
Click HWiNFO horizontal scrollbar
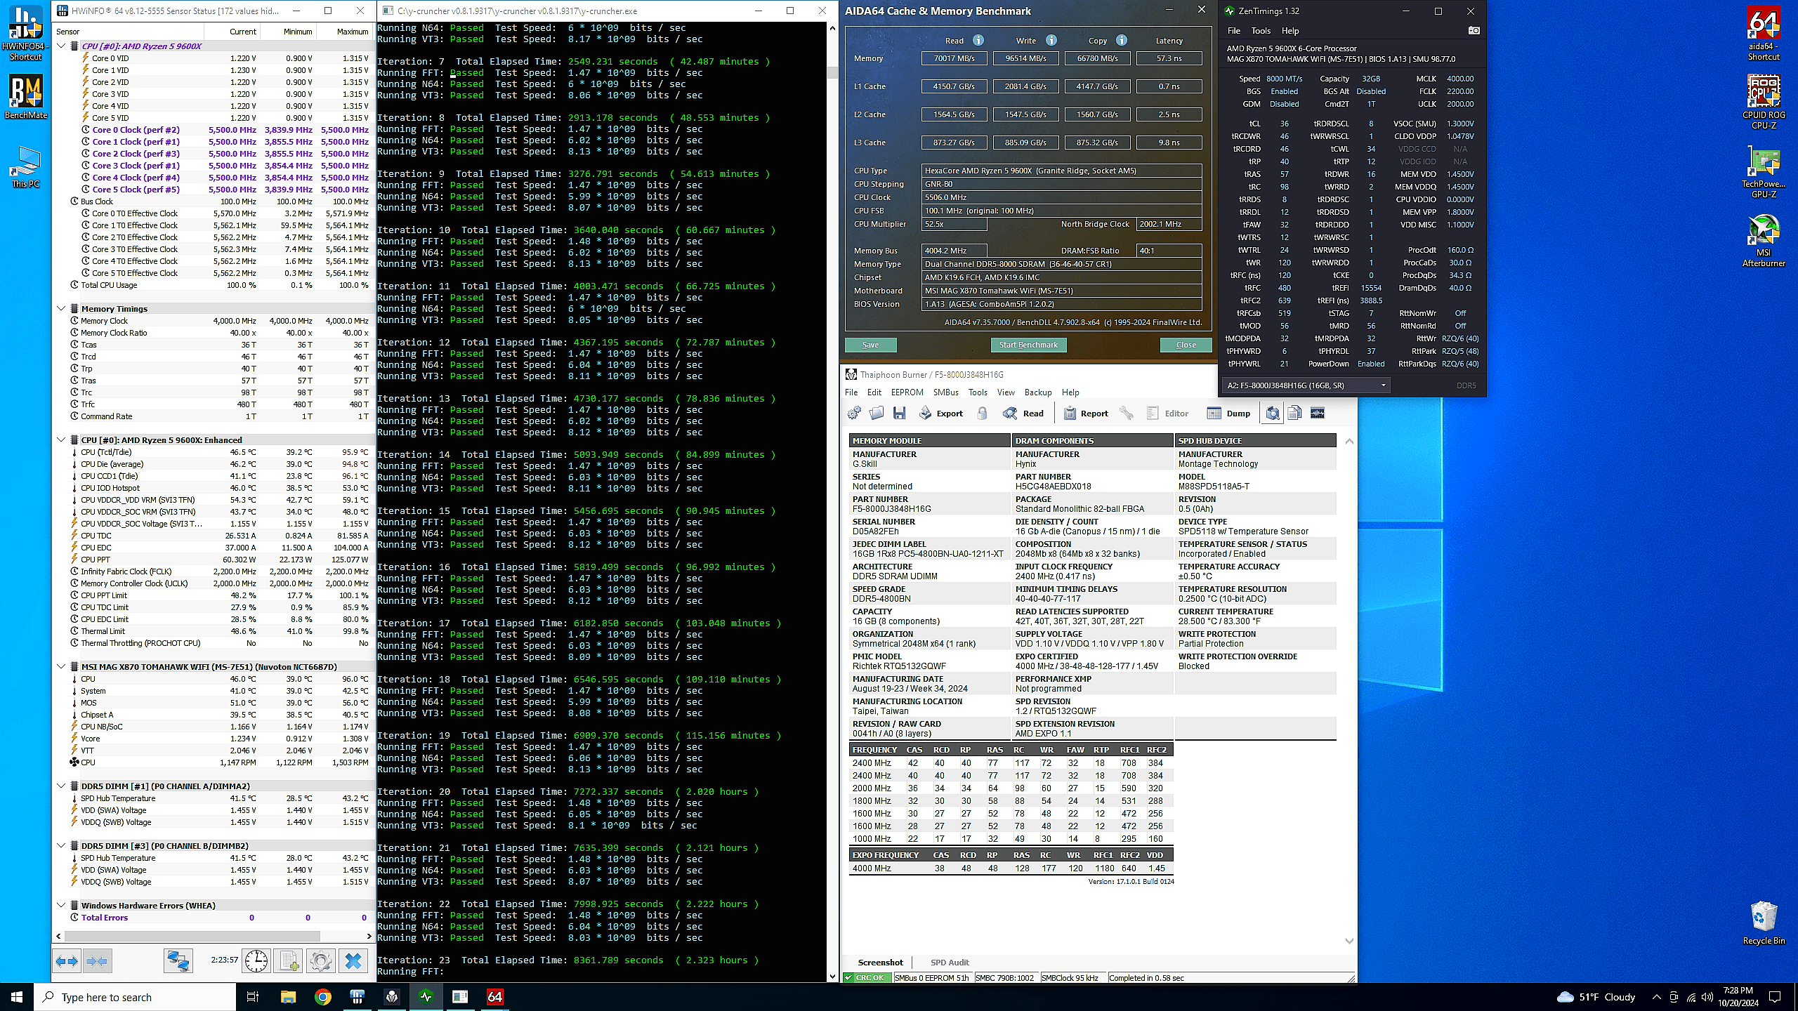(x=192, y=936)
